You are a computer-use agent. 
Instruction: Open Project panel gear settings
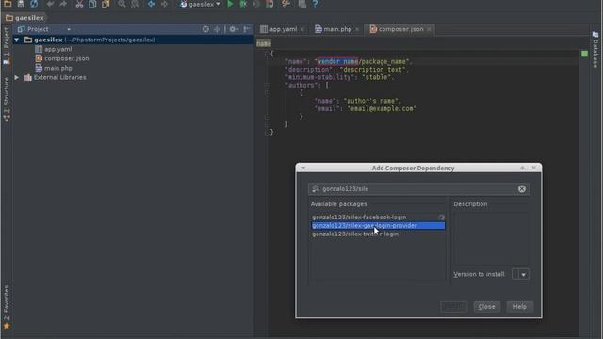click(233, 29)
